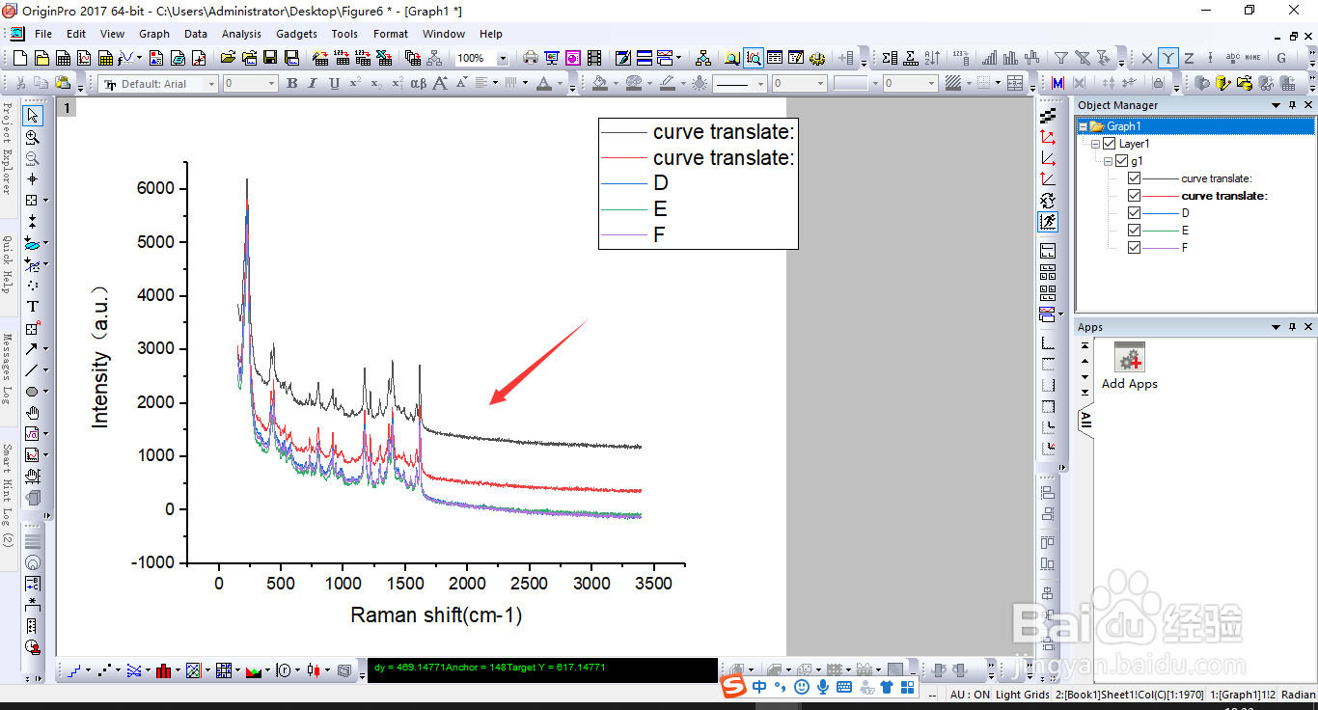Open the Graph menu
The width and height of the screenshot is (1318, 710).
pyautogui.click(x=154, y=34)
